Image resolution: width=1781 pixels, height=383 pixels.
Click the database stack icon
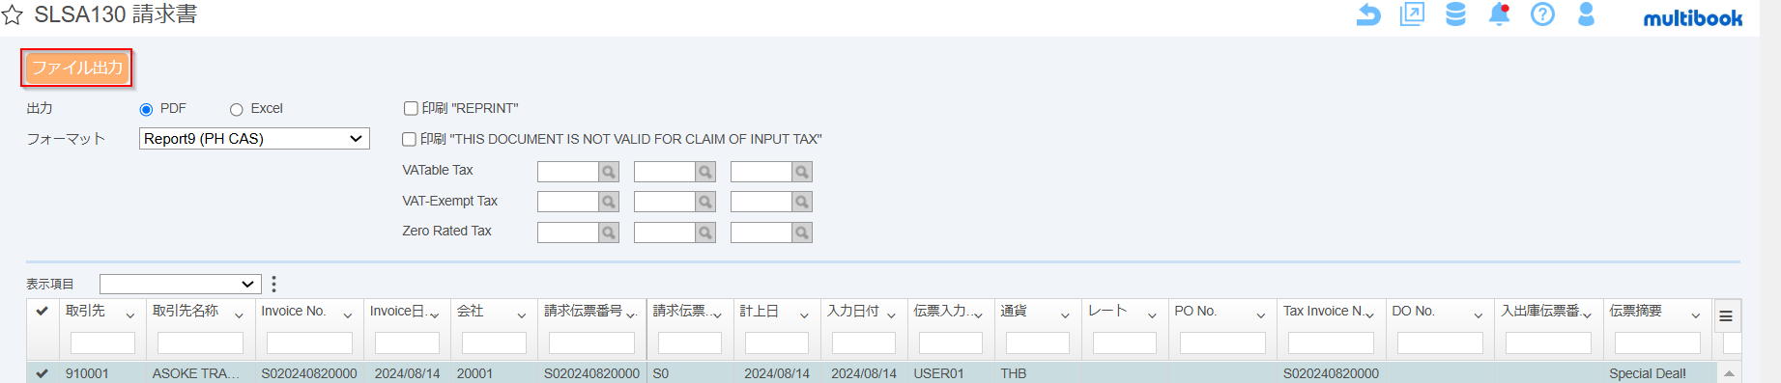click(1455, 14)
